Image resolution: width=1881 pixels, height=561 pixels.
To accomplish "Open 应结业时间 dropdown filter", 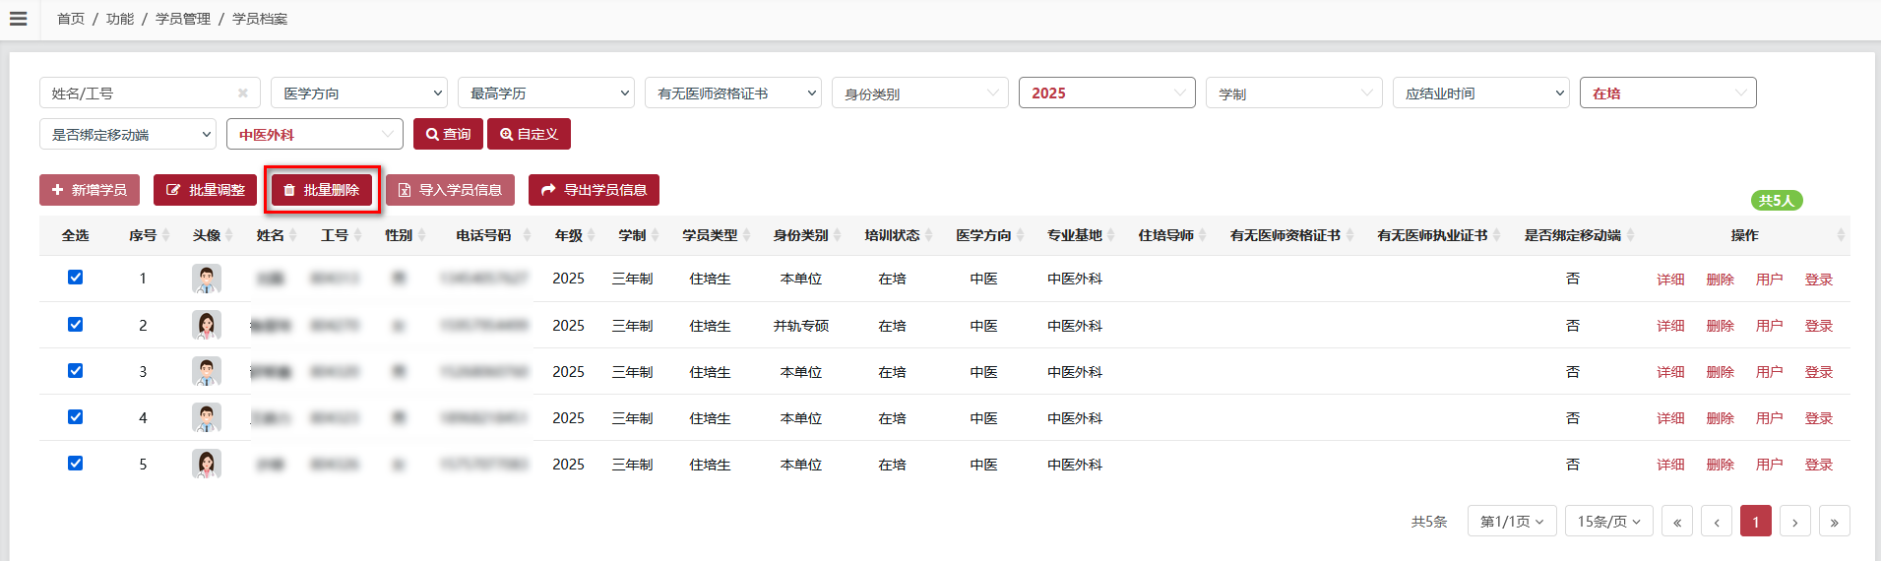I will [1481, 93].
